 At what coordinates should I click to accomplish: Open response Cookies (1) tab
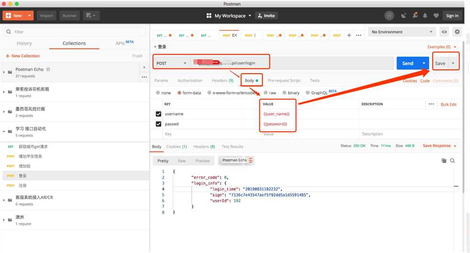pyautogui.click(x=177, y=147)
